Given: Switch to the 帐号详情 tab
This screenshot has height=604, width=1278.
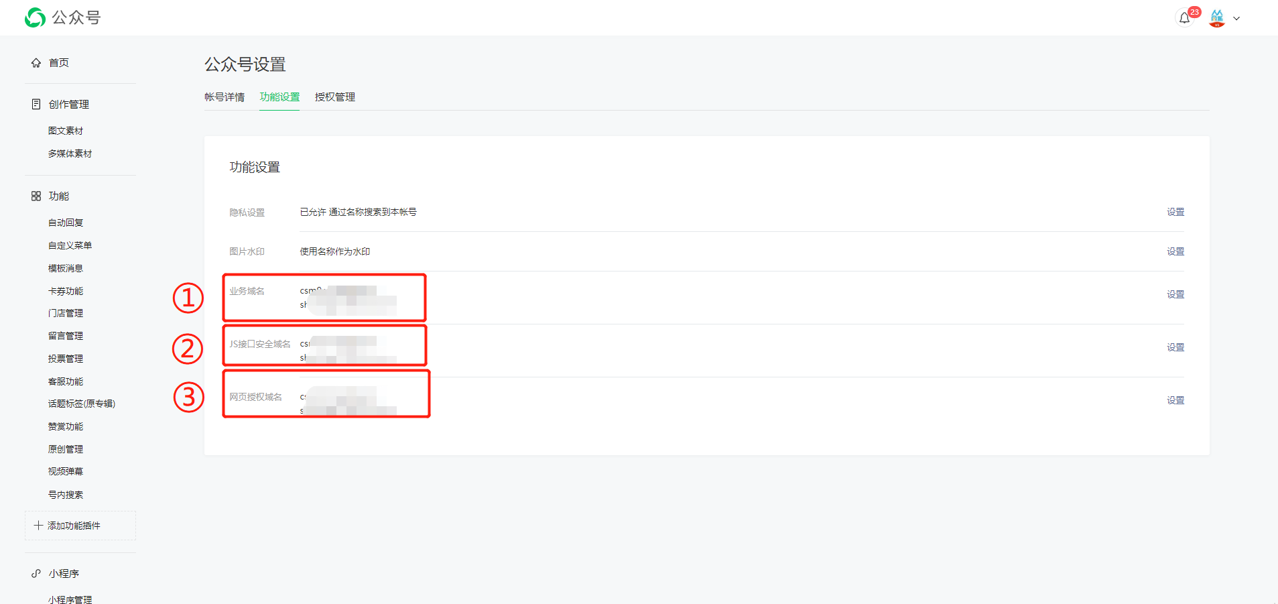Looking at the screenshot, I should pos(225,97).
